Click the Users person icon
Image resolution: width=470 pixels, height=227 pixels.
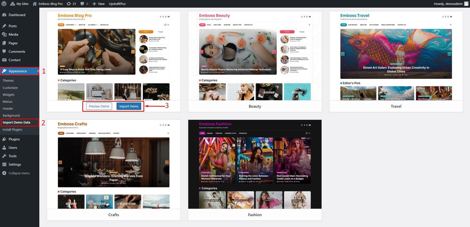pos(4,148)
